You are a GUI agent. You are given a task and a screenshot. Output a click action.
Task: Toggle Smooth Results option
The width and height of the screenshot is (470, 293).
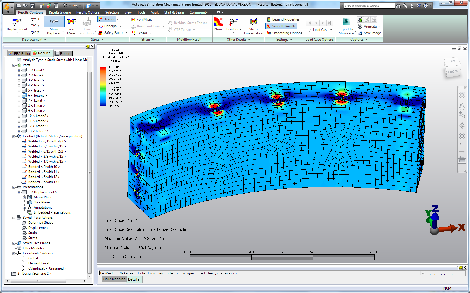281,26
